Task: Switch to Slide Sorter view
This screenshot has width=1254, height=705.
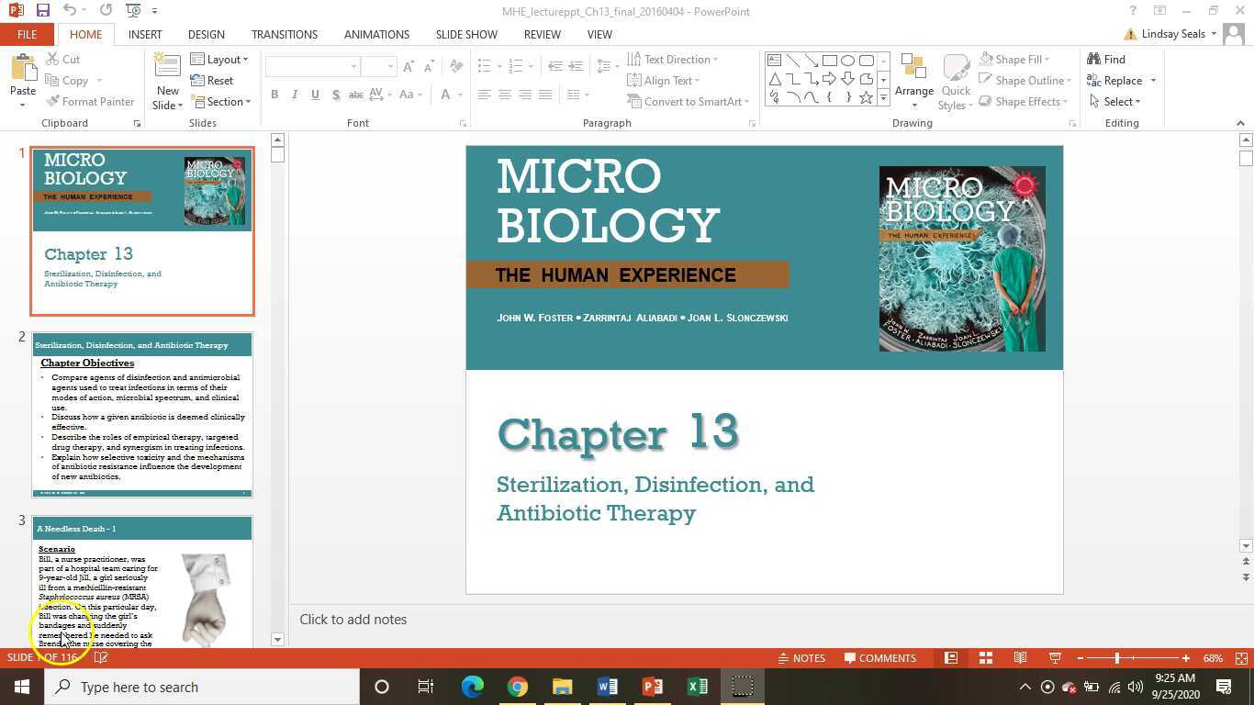Action: (985, 657)
